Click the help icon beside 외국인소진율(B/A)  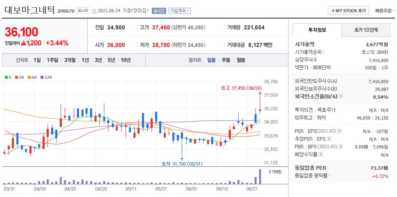341,97
